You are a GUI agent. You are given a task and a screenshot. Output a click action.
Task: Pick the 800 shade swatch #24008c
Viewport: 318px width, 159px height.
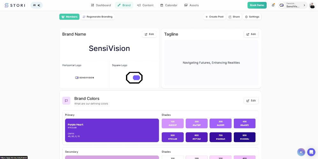(244, 137)
